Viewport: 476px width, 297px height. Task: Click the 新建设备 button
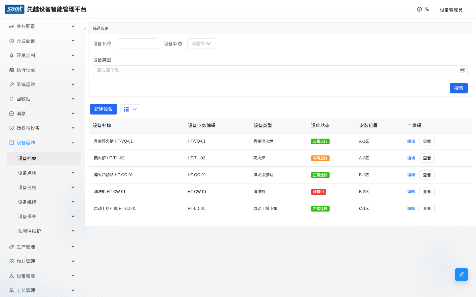click(x=103, y=109)
